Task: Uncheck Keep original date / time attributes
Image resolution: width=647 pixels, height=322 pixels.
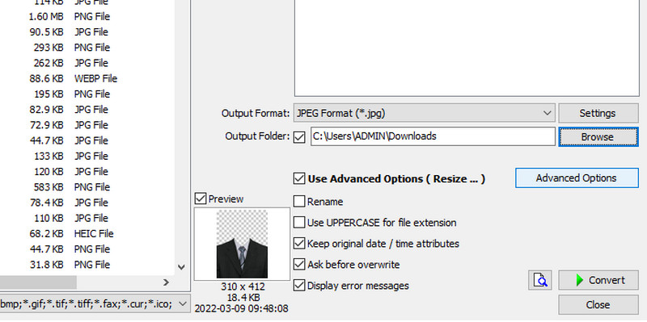Action: tap(299, 244)
